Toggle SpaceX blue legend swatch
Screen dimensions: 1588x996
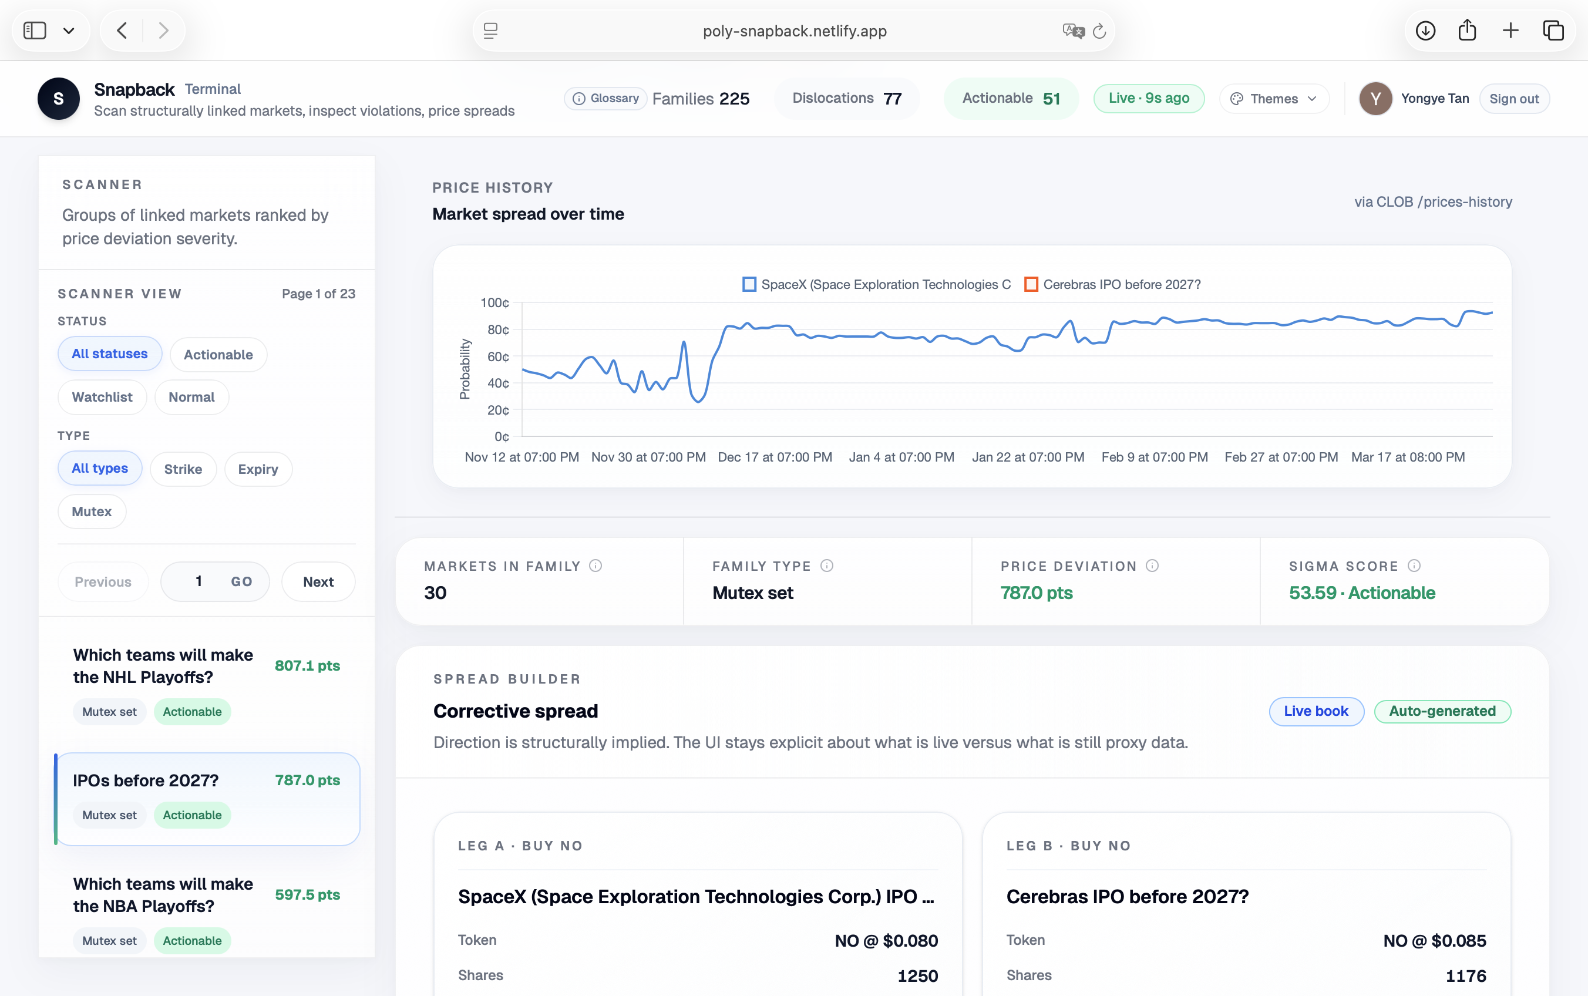[749, 285]
